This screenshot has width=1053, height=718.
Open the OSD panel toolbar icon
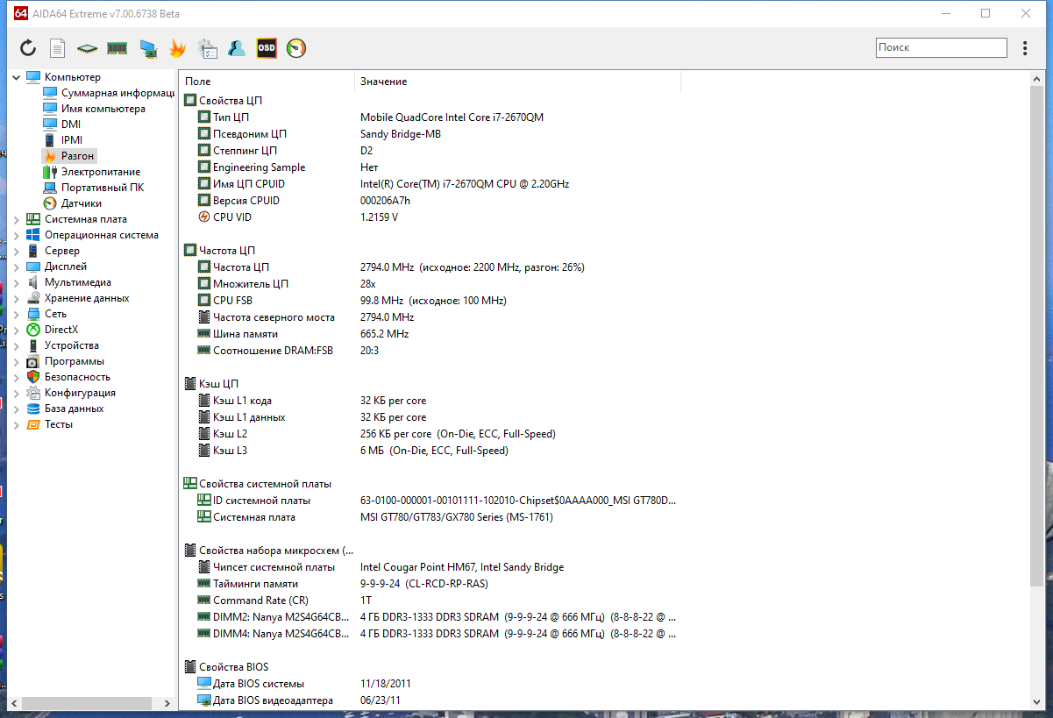[267, 48]
